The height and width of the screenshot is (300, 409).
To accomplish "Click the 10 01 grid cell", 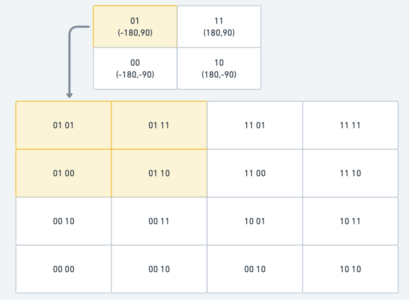I will (255, 221).
